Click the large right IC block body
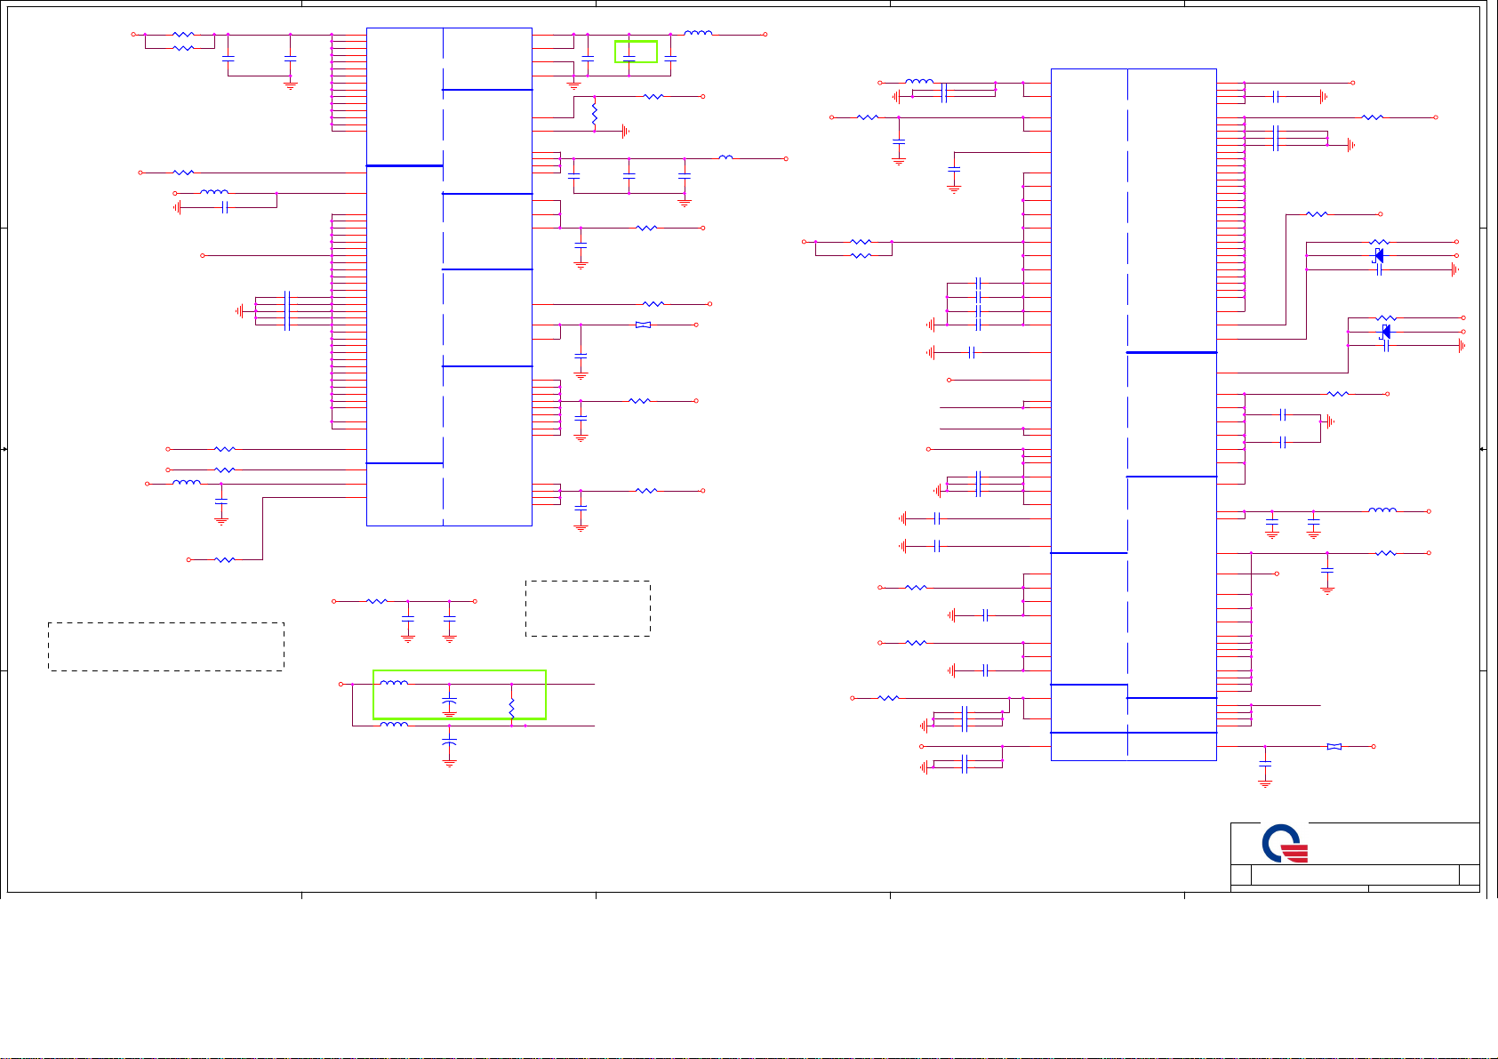The height and width of the screenshot is (1059, 1498). [x=1133, y=414]
